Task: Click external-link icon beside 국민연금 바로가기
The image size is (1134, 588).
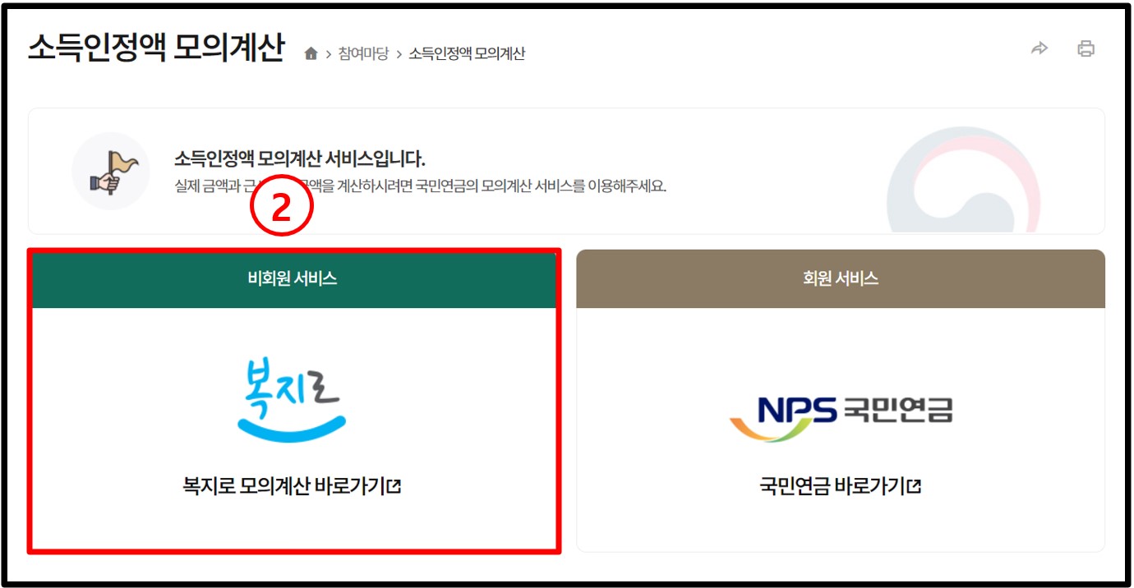Action: pyautogui.click(x=915, y=486)
